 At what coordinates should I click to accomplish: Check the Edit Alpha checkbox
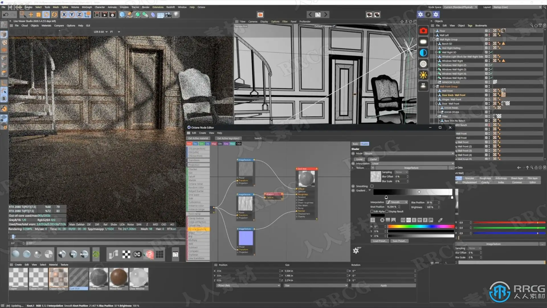click(x=372, y=212)
